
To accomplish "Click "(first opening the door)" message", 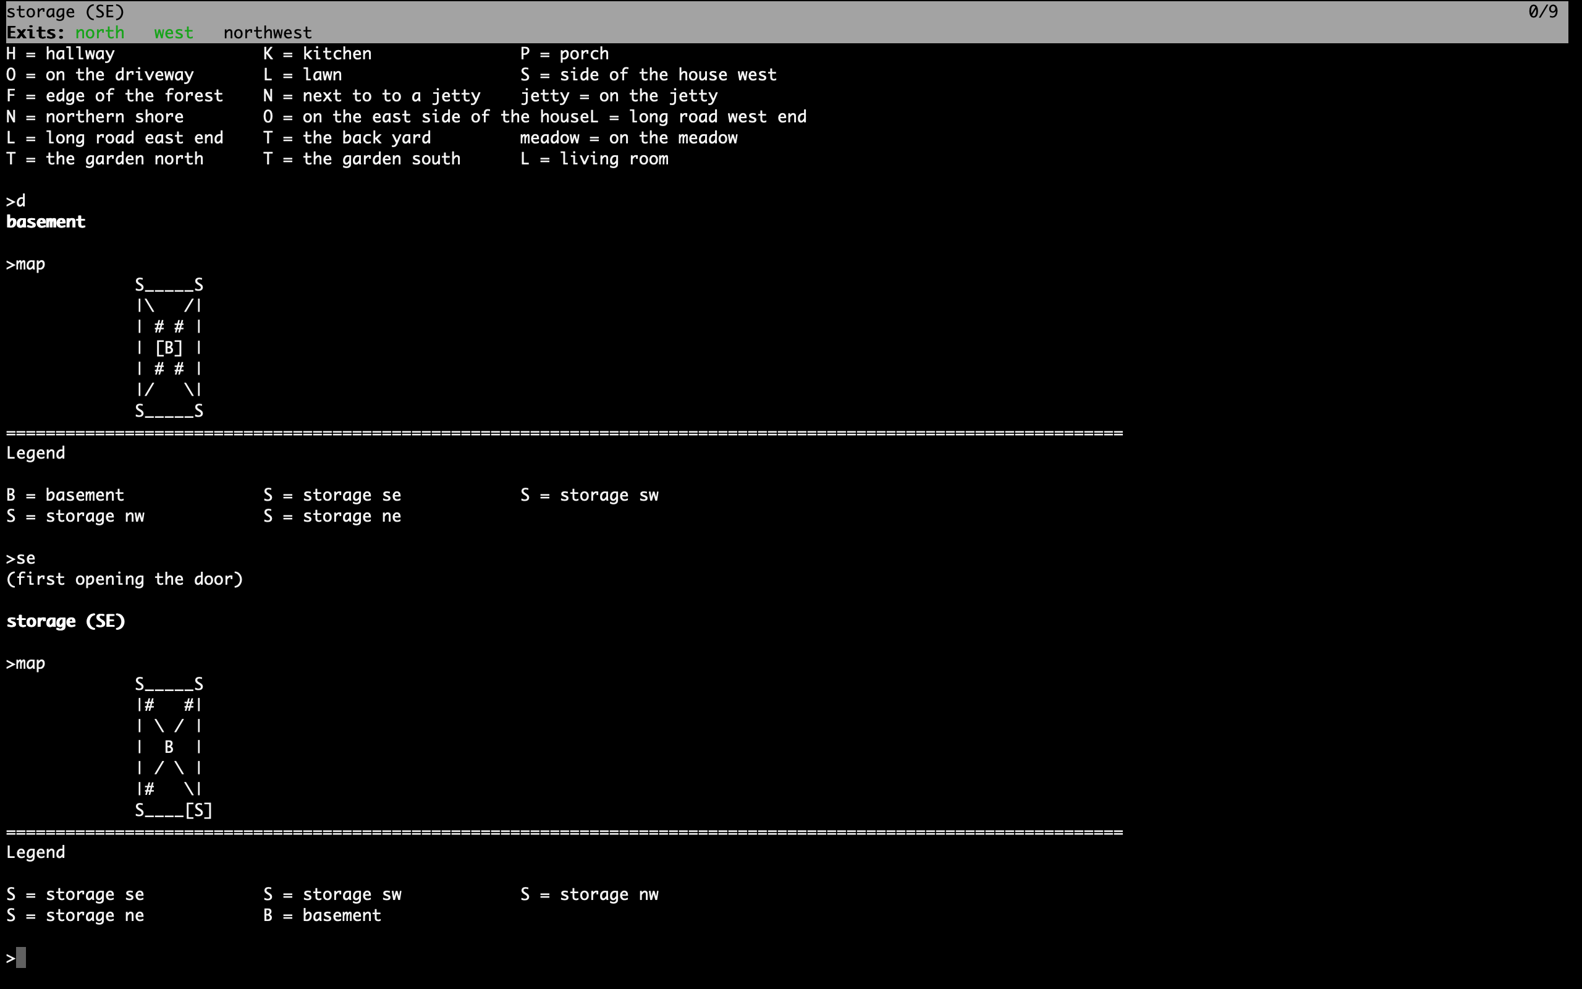I will (x=124, y=580).
